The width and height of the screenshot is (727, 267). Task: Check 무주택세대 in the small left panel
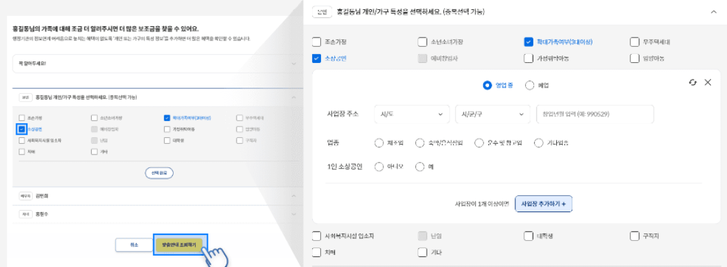239,118
